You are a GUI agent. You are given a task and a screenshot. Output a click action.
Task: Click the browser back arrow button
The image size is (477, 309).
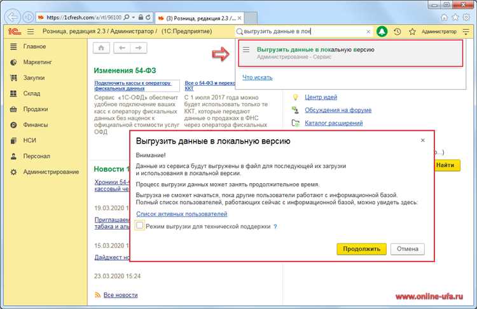pyautogui.click(x=13, y=17)
